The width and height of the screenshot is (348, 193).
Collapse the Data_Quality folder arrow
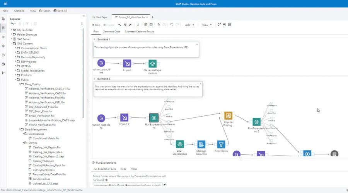[19, 84]
